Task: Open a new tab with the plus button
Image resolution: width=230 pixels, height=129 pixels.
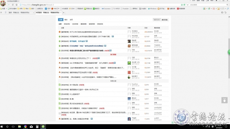Action: coord(64,13)
